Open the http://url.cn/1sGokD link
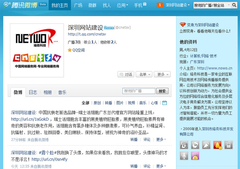 pos(30,119)
